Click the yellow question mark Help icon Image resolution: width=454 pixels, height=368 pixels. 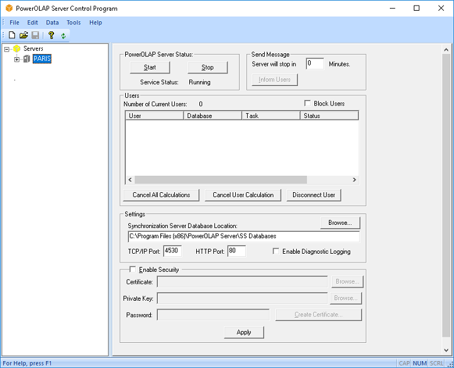point(52,35)
